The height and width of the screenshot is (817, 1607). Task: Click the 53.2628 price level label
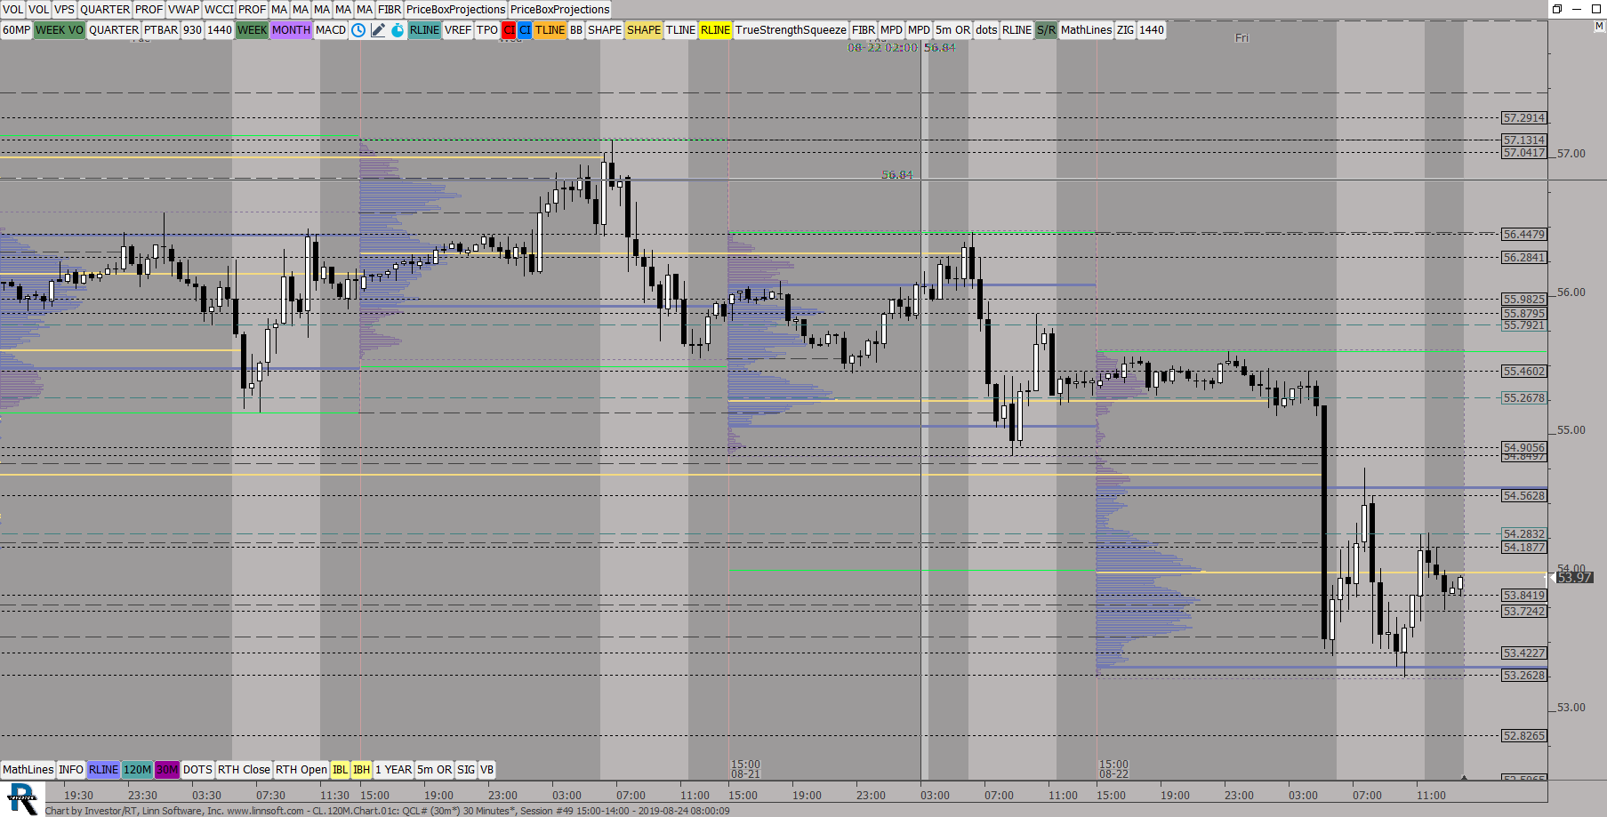point(1524,675)
